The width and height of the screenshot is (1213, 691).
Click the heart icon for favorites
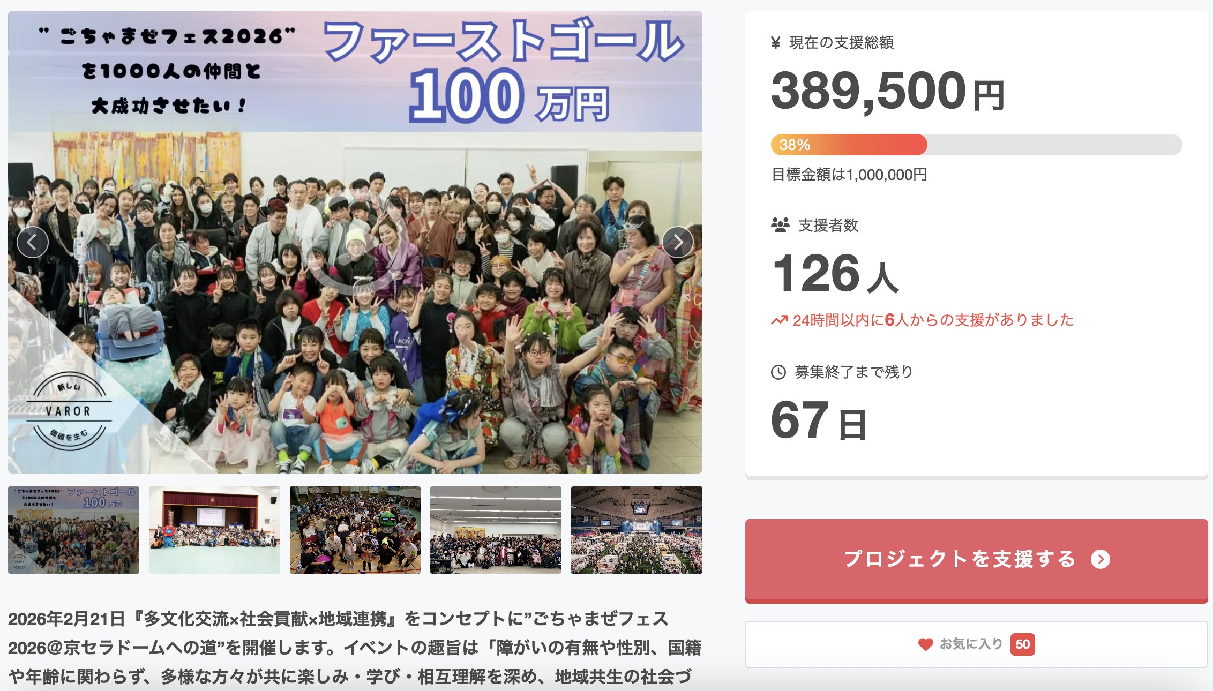pyautogui.click(x=925, y=644)
